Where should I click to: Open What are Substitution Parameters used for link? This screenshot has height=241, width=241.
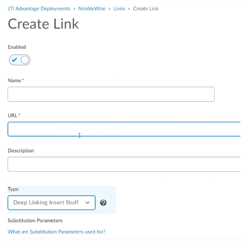point(56,232)
